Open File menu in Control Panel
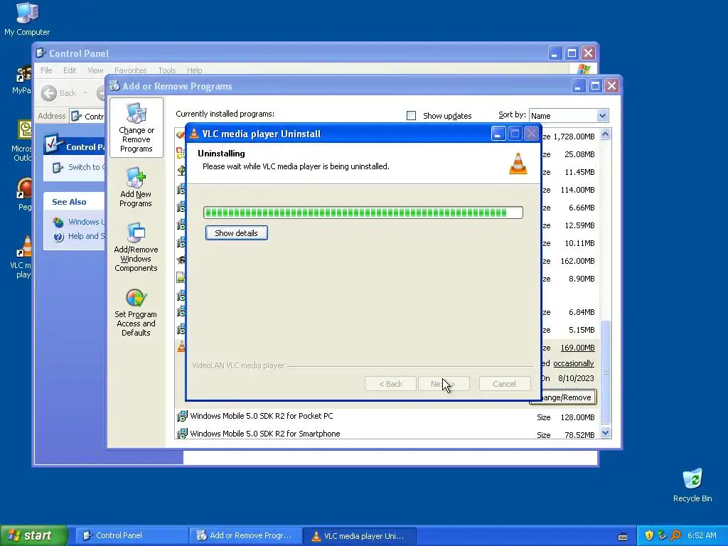Screen dimensions: 728x546 coord(46,70)
